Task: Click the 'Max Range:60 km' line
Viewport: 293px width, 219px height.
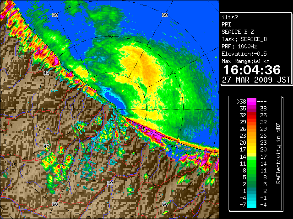Action: click(x=245, y=61)
